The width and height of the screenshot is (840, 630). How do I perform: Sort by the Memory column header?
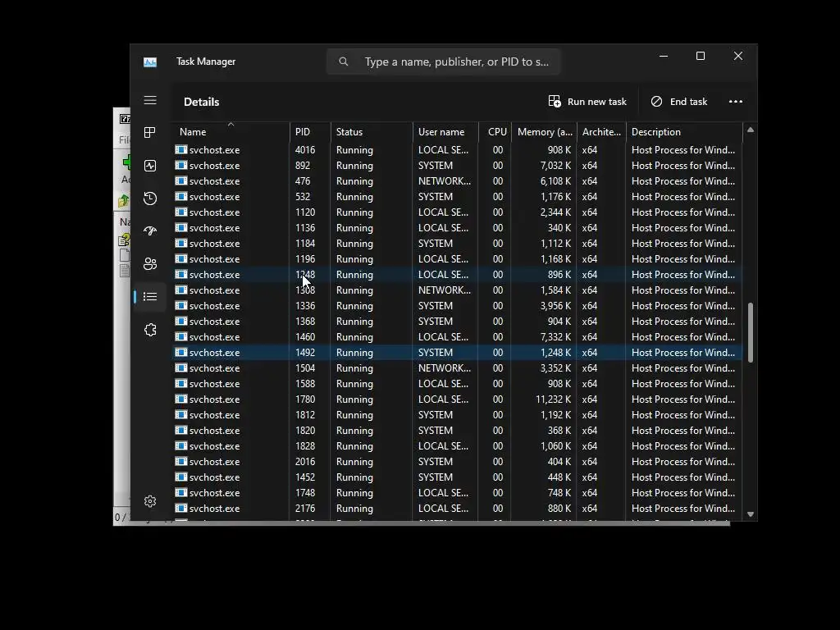(544, 132)
